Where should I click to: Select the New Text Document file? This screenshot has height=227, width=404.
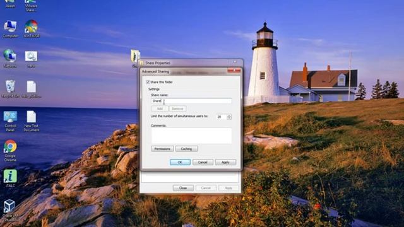pos(32,121)
